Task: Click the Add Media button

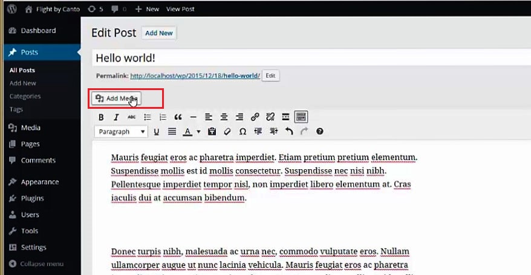Action: click(116, 99)
